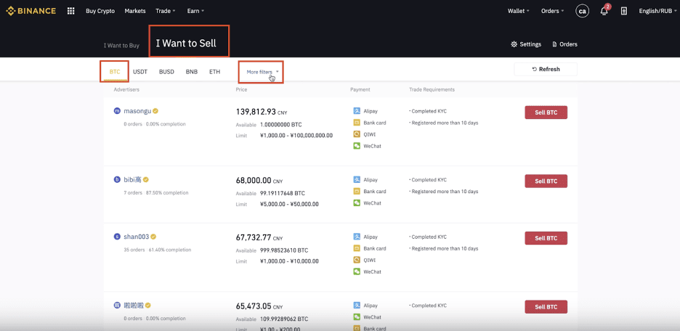The width and height of the screenshot is (680, 331).
Task: Click the 67,732.77 CNY price
Action: (x=259, y=237)
